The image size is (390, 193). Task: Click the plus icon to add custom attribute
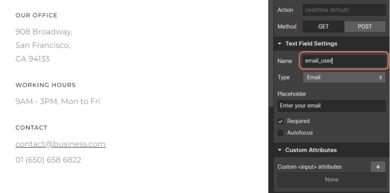pyautogui.click(x=378, y=166)
